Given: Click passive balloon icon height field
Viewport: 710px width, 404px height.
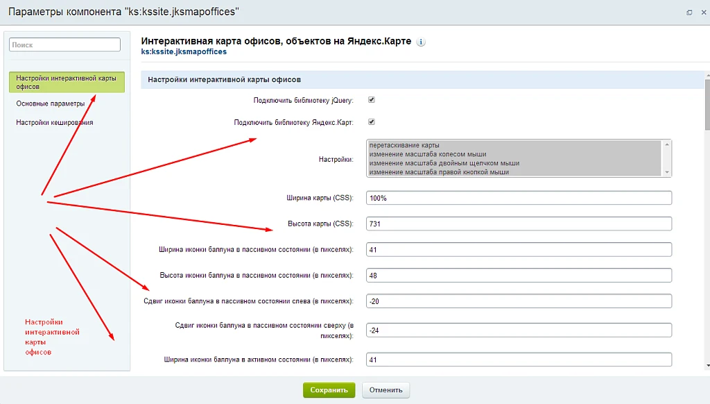Looking at the screenshot, I should pos(519,275).
